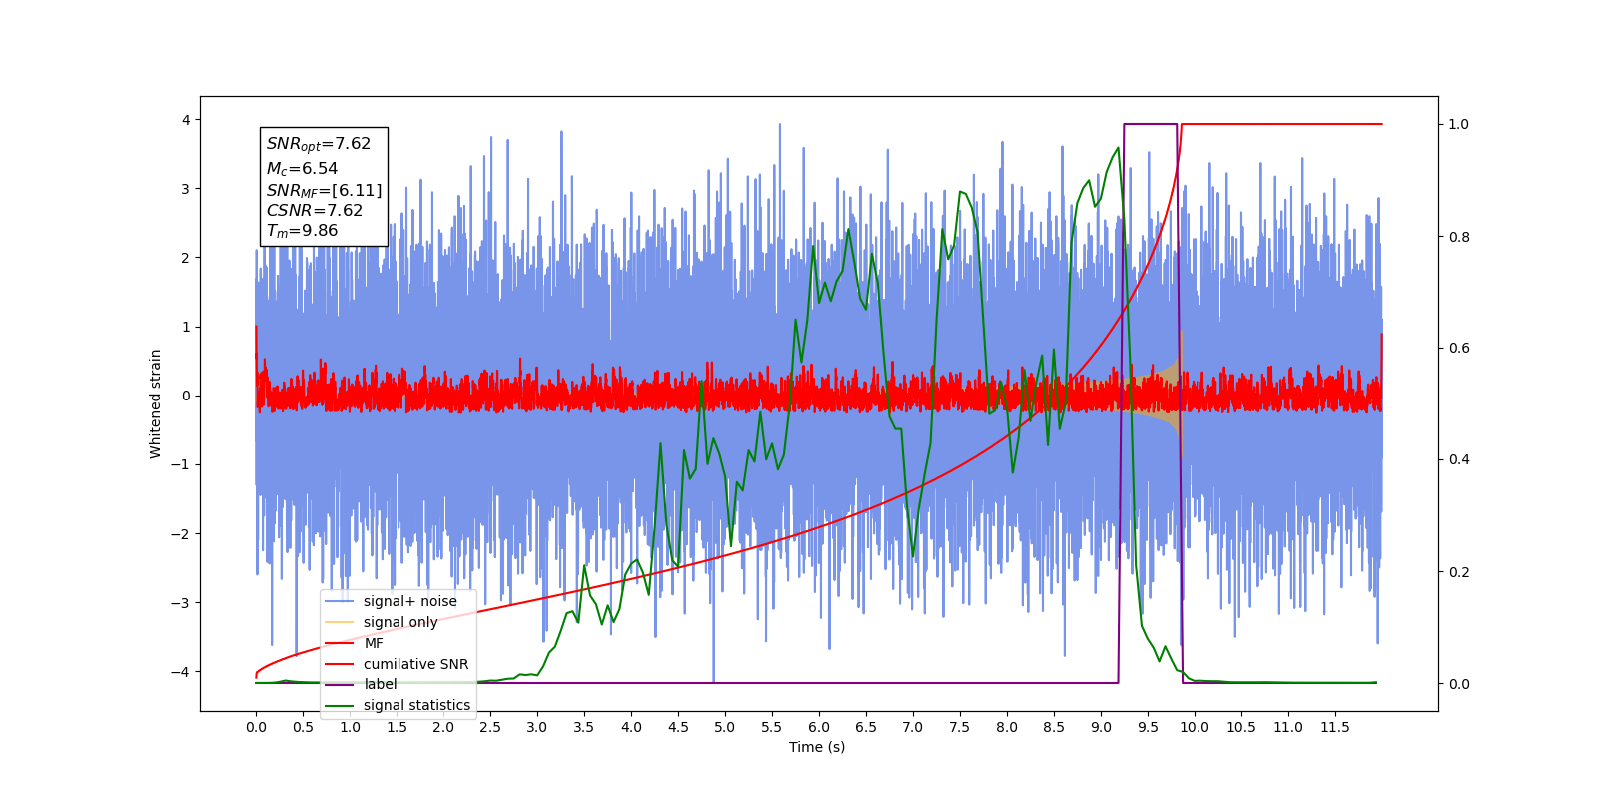Click the Mc=6.54 annotation text
This screenshot has width=1598, height=799.
click(x=302, y=169)
